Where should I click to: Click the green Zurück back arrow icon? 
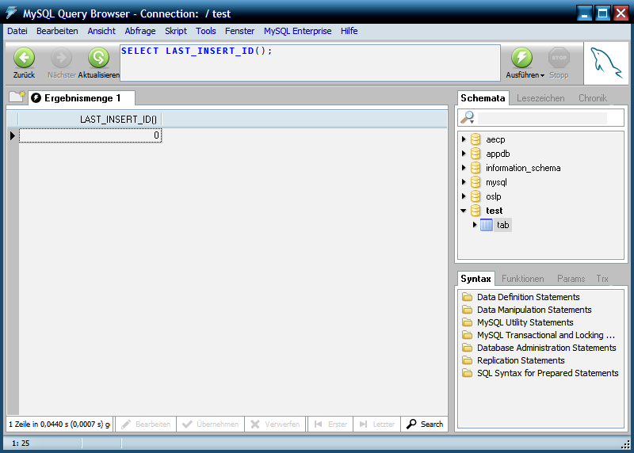pyautogui.click(x=25, y=57)
